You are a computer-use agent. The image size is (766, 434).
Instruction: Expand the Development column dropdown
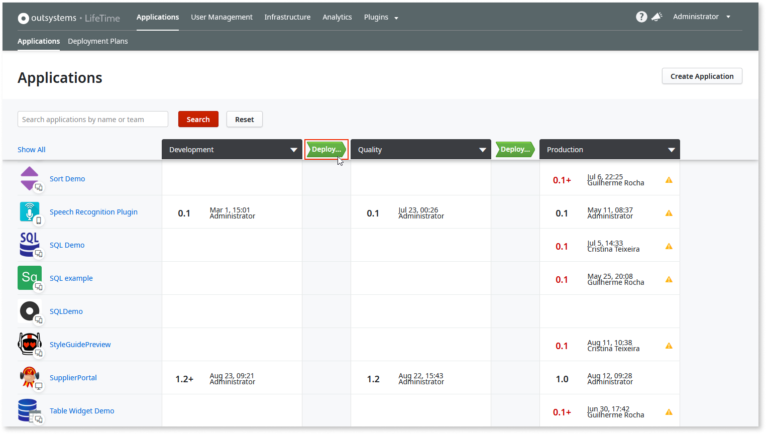pos(294,149)
